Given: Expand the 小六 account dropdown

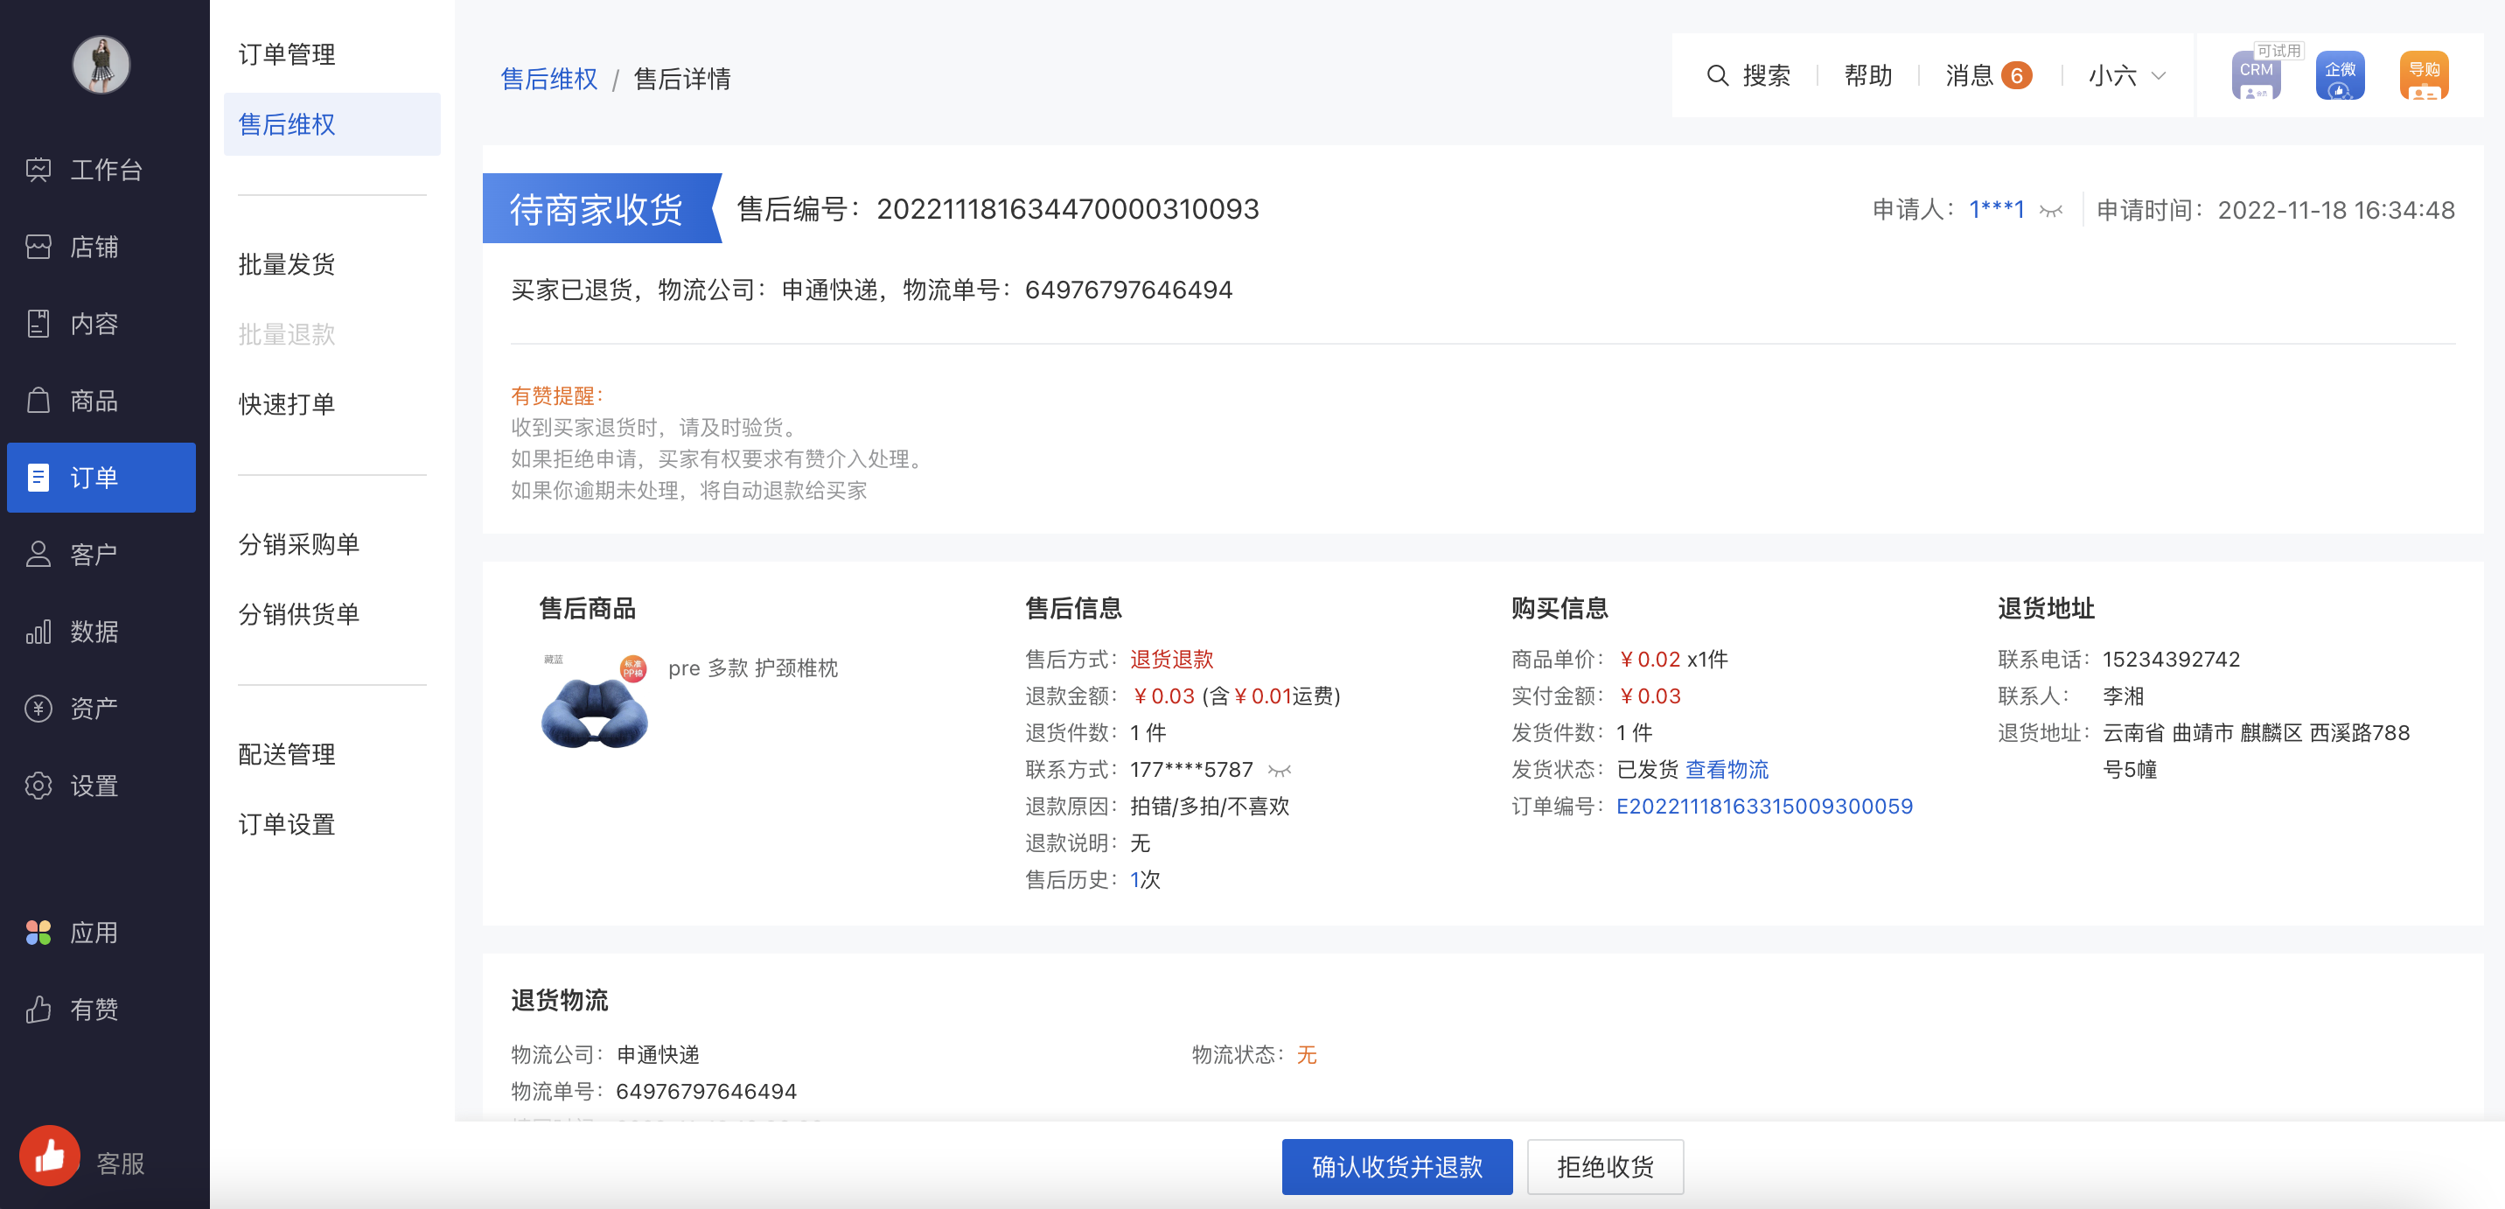Looking at the screenshot, I should [2127, 76].
